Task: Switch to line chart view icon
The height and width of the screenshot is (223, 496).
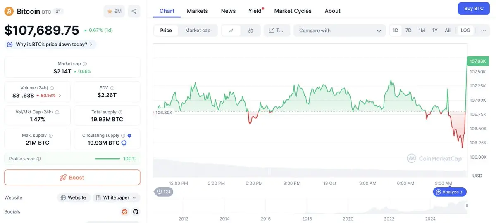Action: [x=231, y=31]
